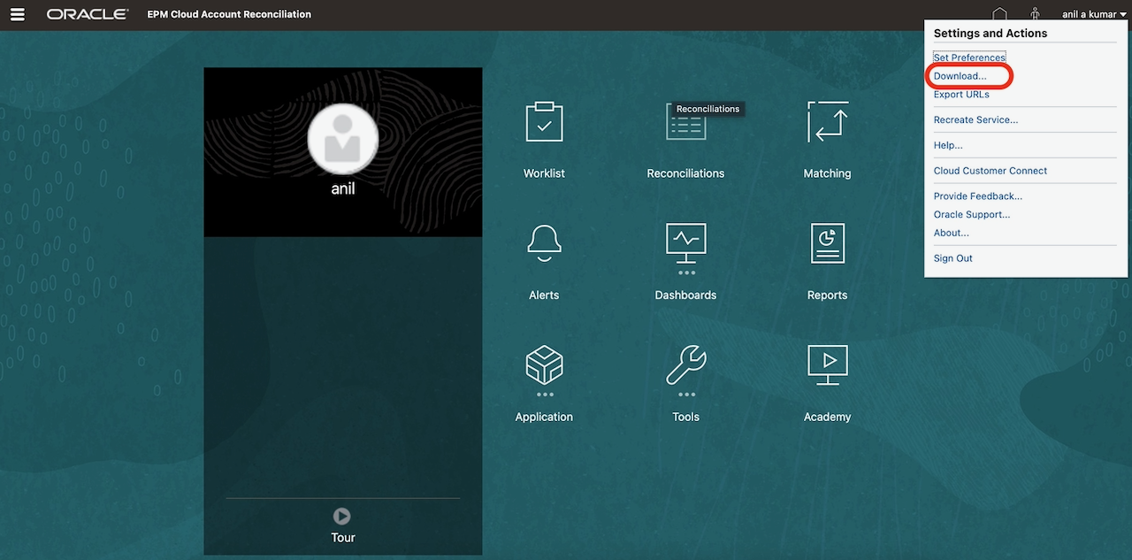
Task: Click the Home icon in header
Action: click(x=999, y=14)
